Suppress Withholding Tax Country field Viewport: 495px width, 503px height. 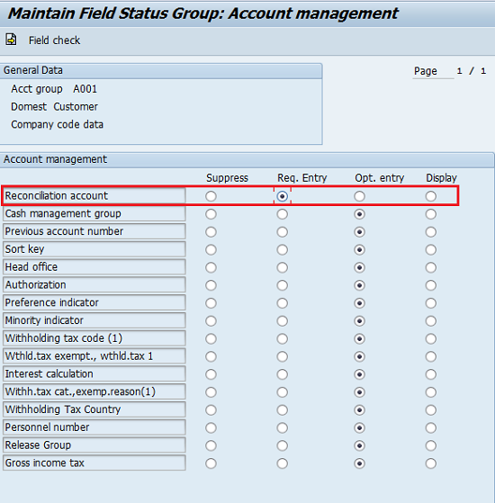coord(211,409)
